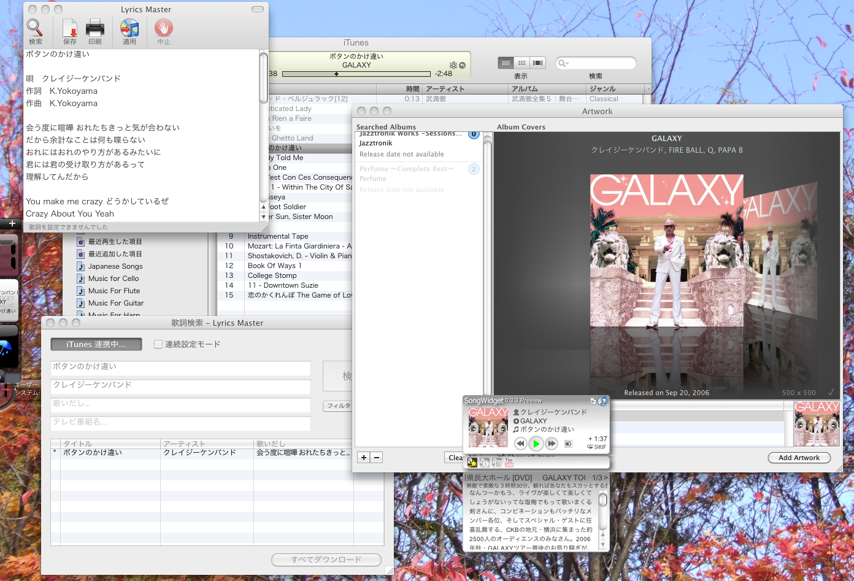Open 最近追加した項目 smart playlist
Viewport: 854px width, 581px height.
(115, 254)
